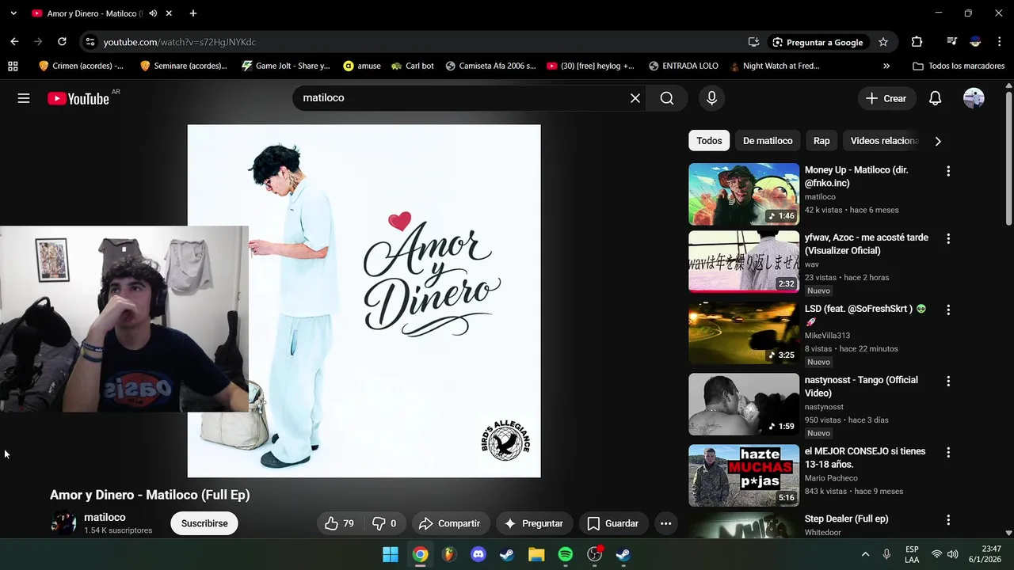Open options for el MEJOR CONSEJO video

pyautogui.click(x=948, y=452)
